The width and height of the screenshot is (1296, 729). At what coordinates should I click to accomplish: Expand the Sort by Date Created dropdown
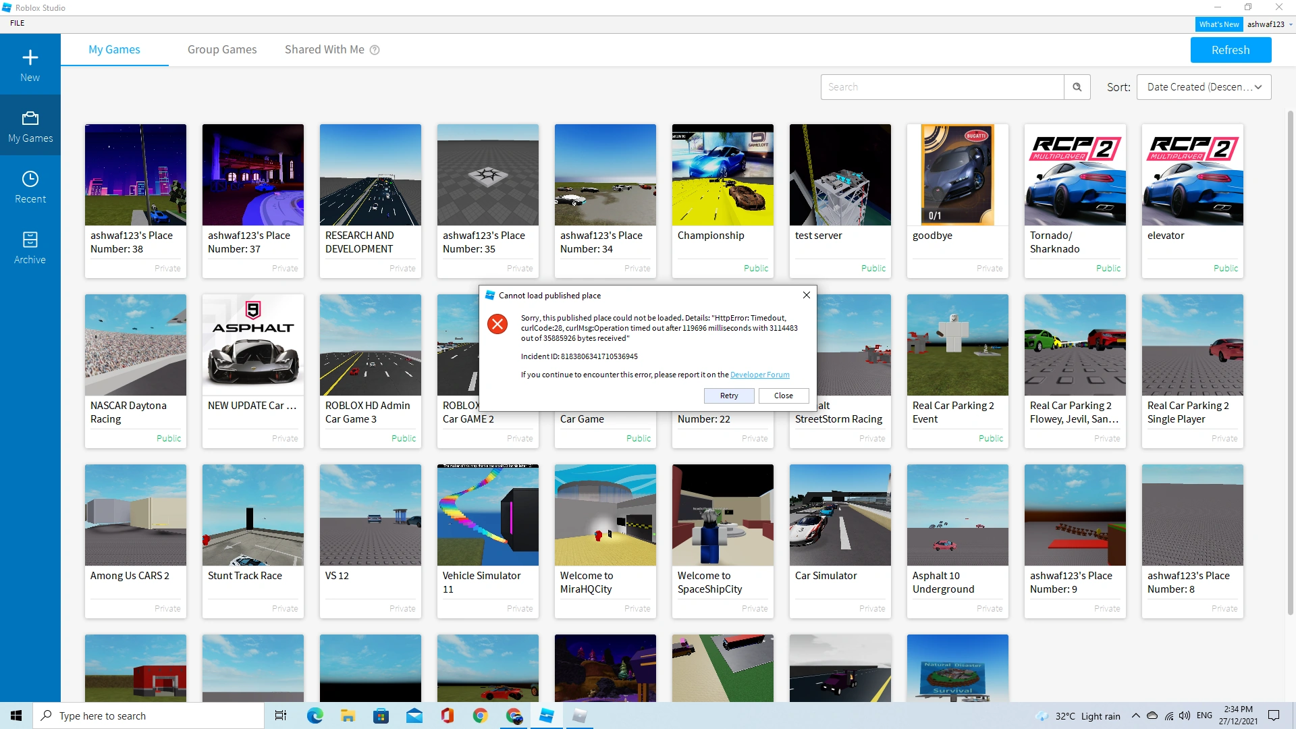1204,87
